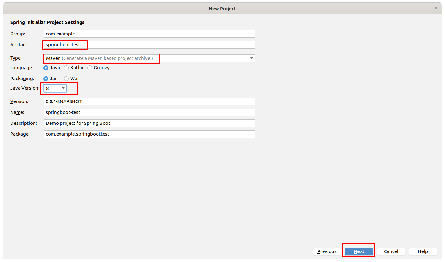Open the Type dropdown showing Maven

[x=149, y=58]
